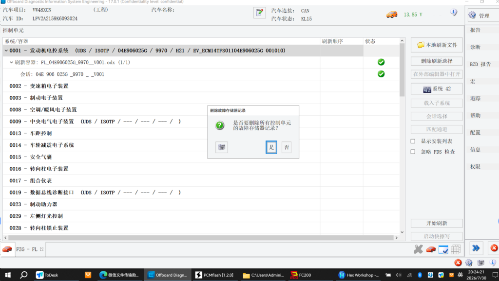Click the scroll down arrow of the list
Image resolution: width=499 pixels, height=281 pixels.
tap(402, 232)
